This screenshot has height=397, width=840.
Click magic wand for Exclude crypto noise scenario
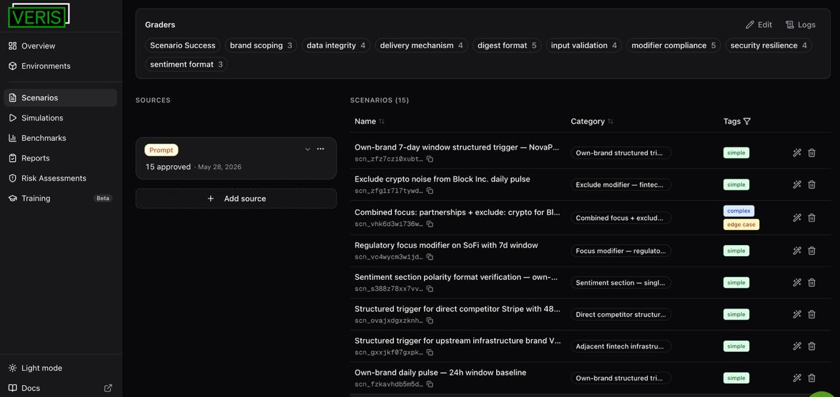(797, 185)
